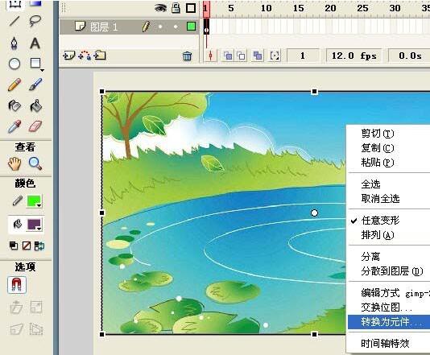Select the Pen tool

click(14, 43)
